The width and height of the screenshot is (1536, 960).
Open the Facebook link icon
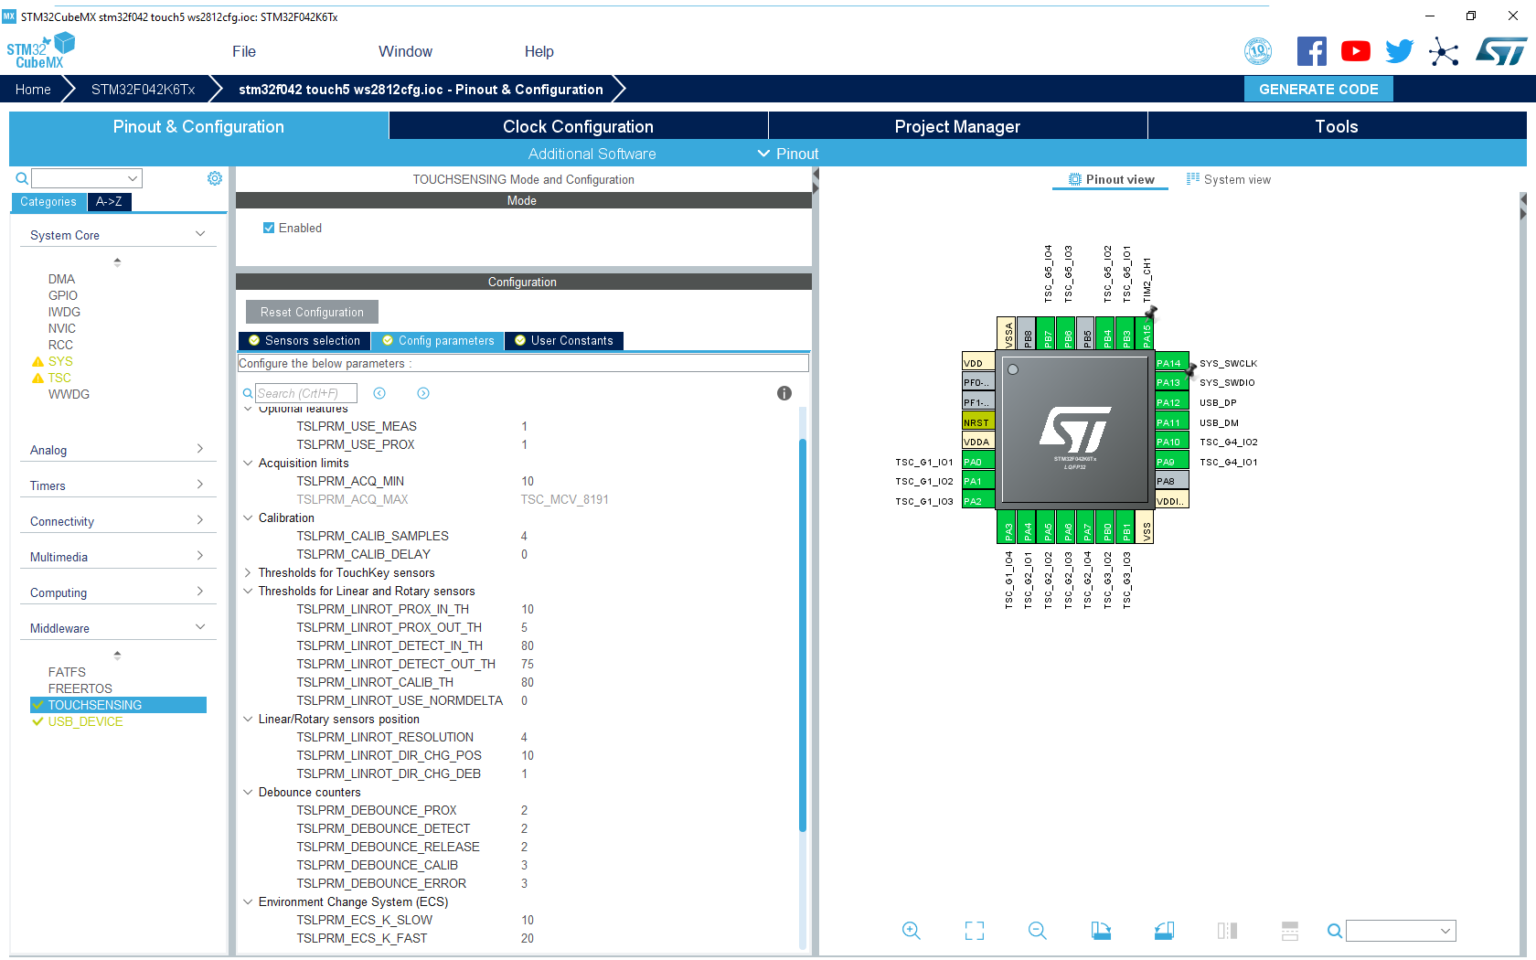(x=1312, y=51)
